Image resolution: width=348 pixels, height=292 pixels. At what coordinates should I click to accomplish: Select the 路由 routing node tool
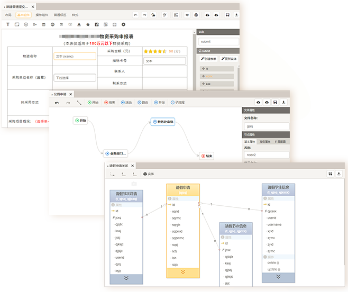coord(143,102)
